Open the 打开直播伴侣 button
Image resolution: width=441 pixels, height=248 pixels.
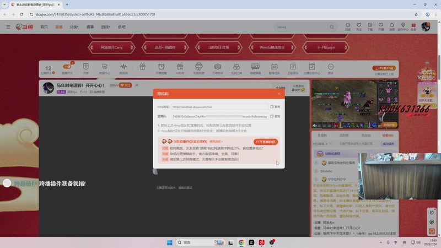(x=266, y=142)
